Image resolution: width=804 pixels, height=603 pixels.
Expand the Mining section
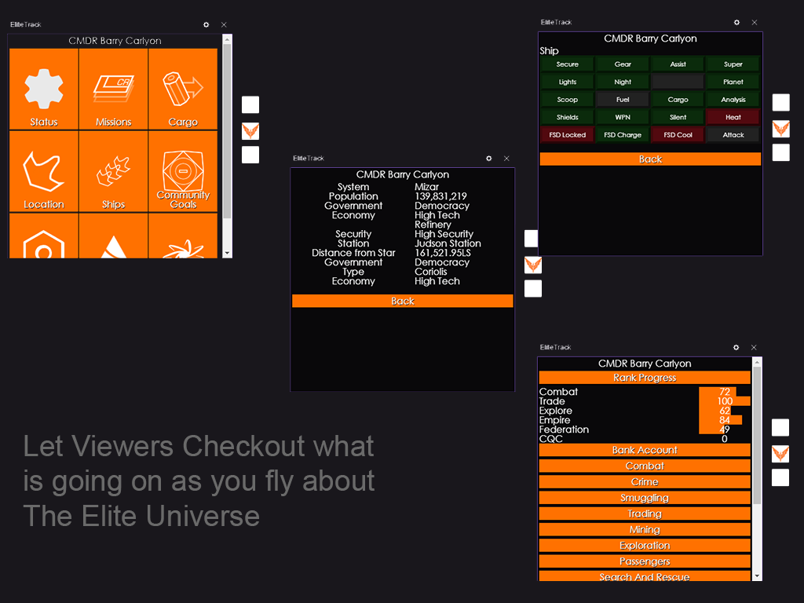point(645,530)
